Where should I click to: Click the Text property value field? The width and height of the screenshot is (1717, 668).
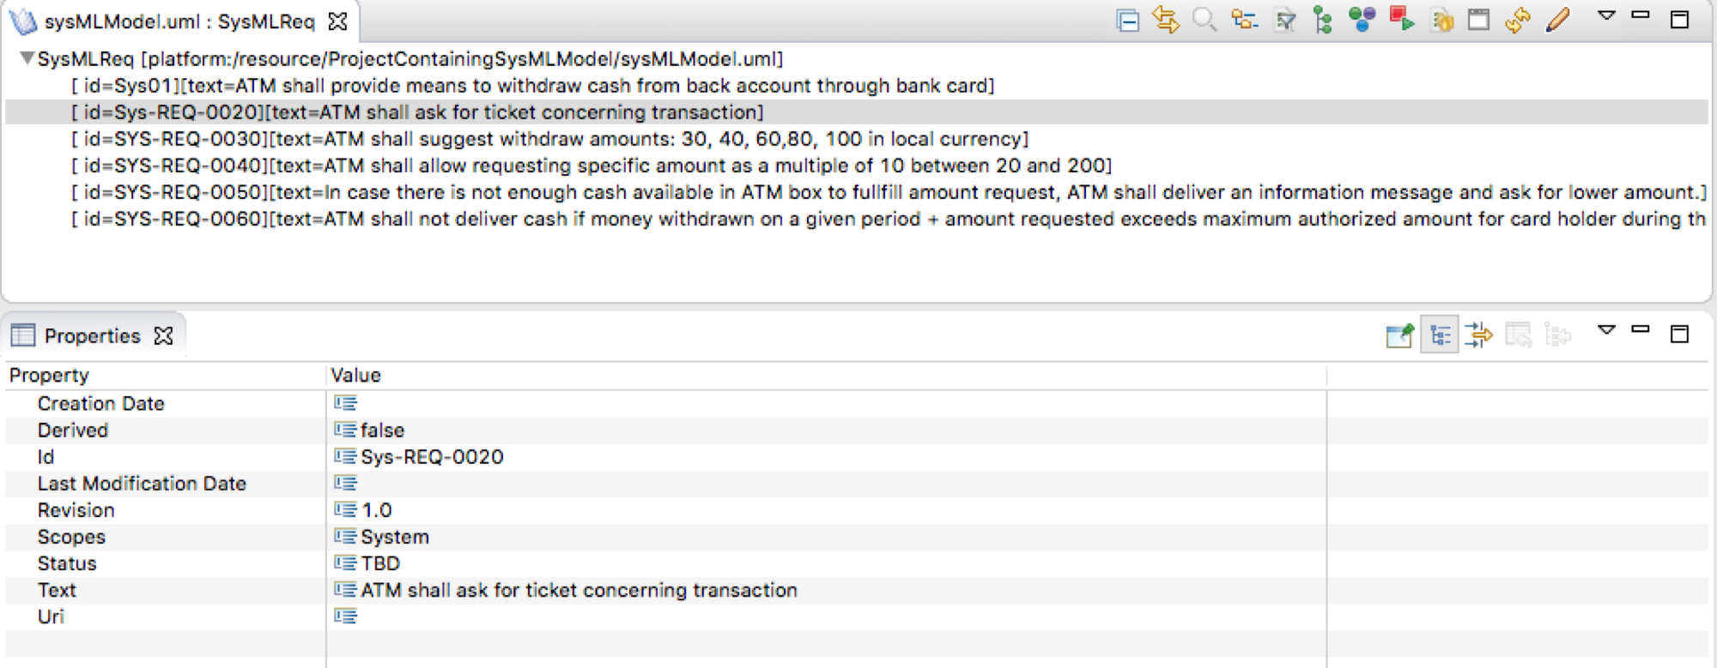[x=828, y=590]
